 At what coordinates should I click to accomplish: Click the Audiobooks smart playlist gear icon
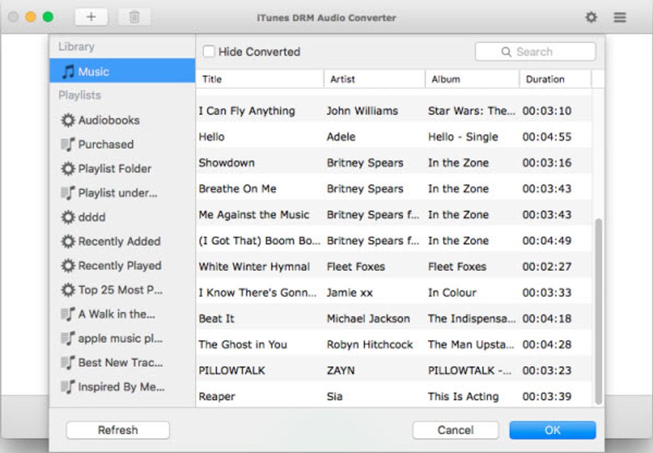pyautogui.click(x=67, y=120)
